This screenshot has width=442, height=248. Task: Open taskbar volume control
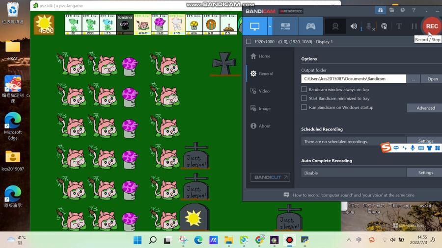(x=393, y=240)
